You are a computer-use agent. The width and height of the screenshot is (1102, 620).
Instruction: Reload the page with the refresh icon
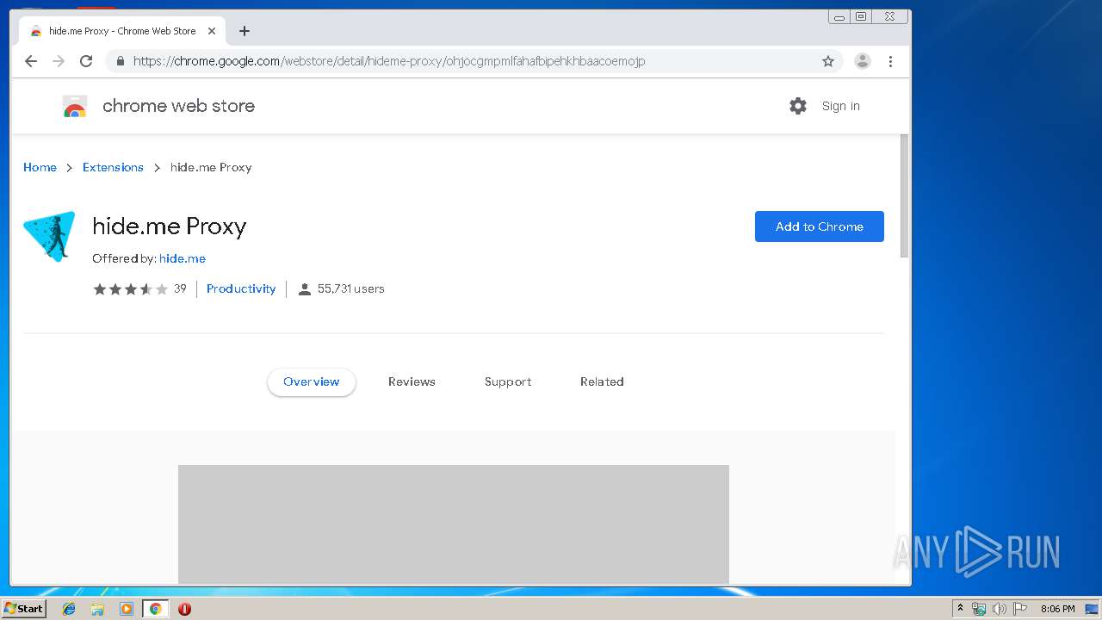[x=86, y=61]
